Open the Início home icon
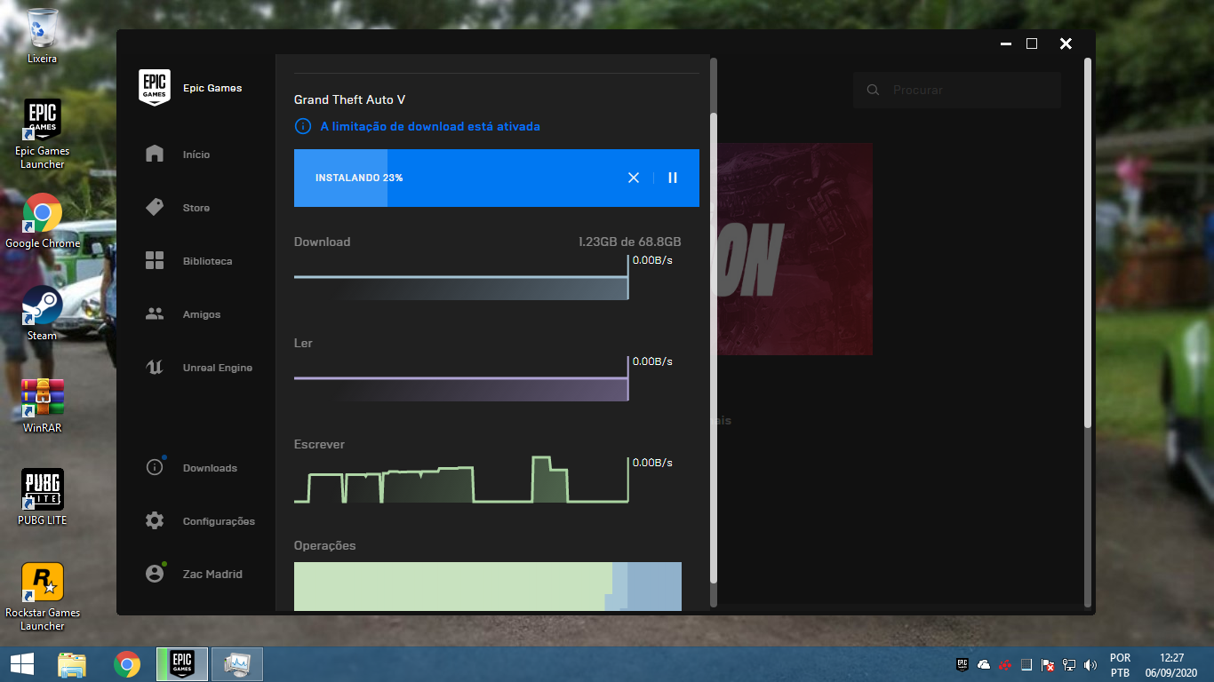This screenshot has height=682, width=1214. pos(155,154)
